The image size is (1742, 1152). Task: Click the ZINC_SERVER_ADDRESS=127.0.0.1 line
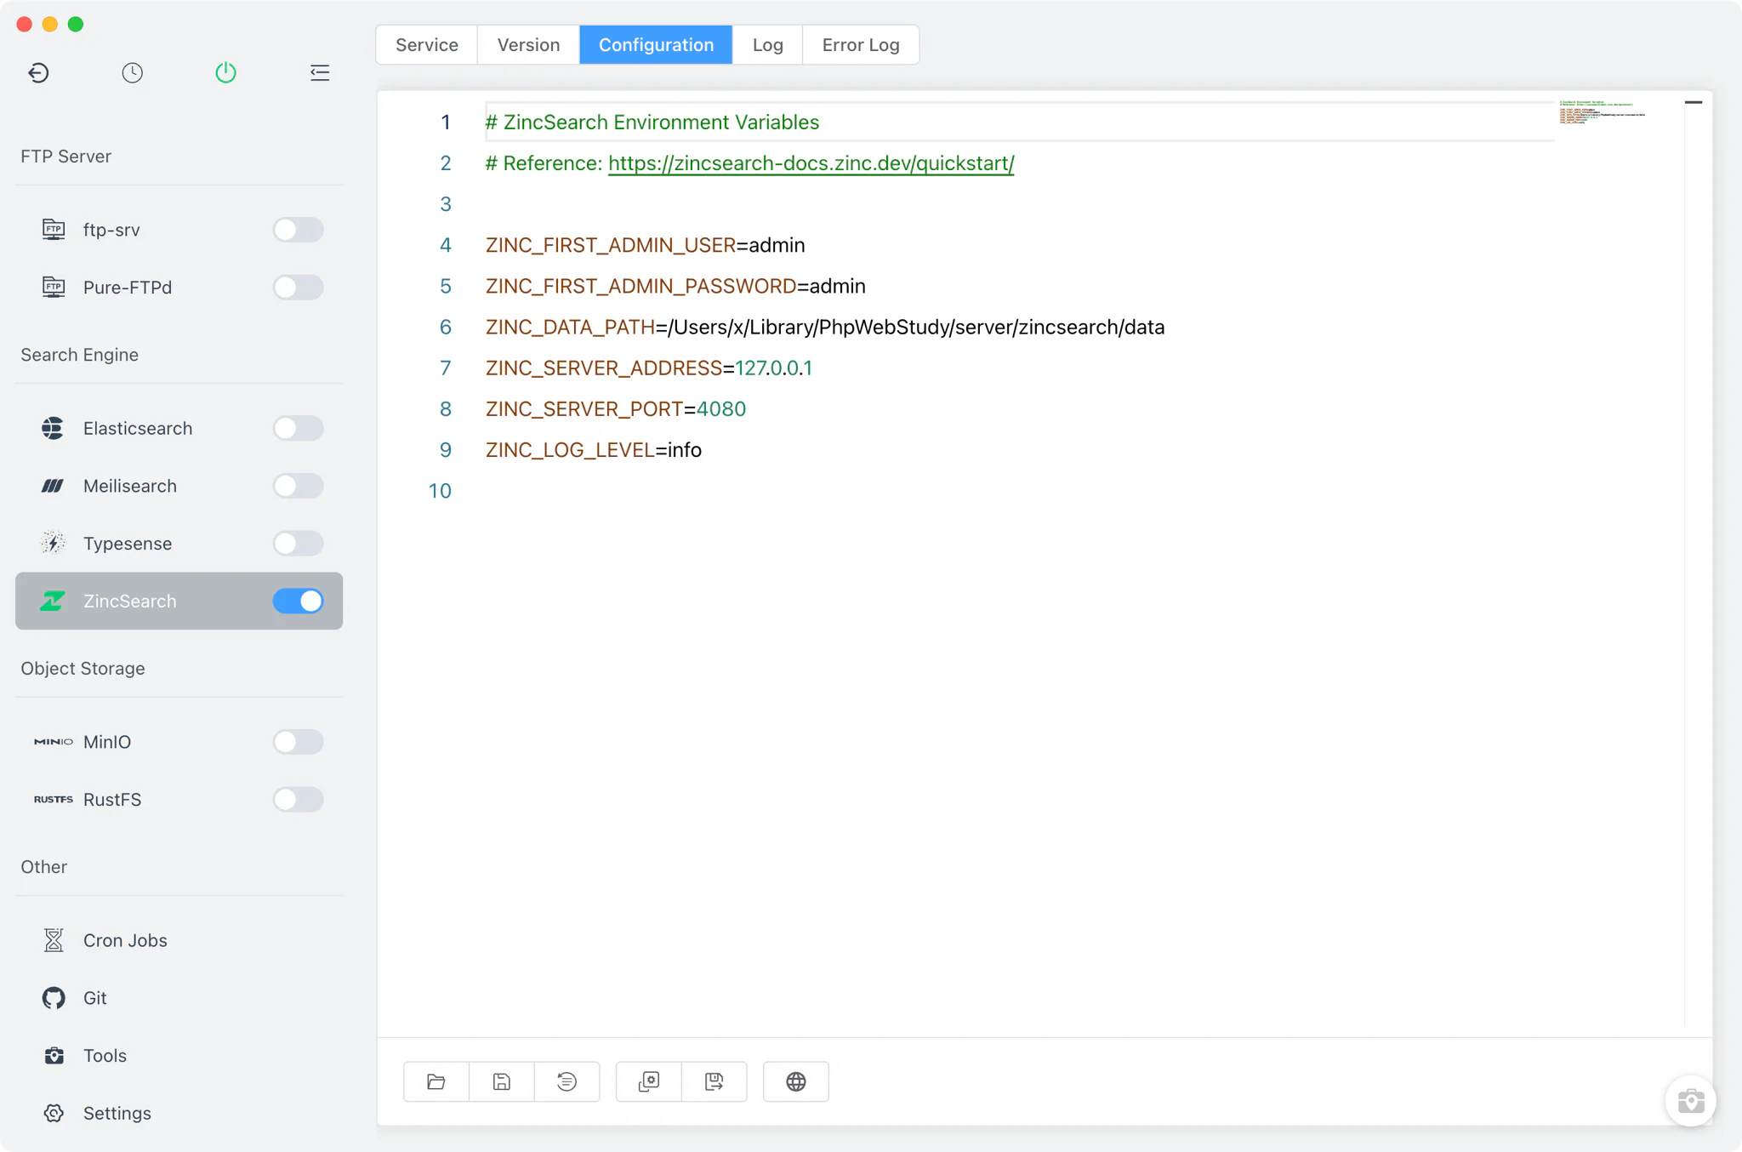tap(648, 368)
